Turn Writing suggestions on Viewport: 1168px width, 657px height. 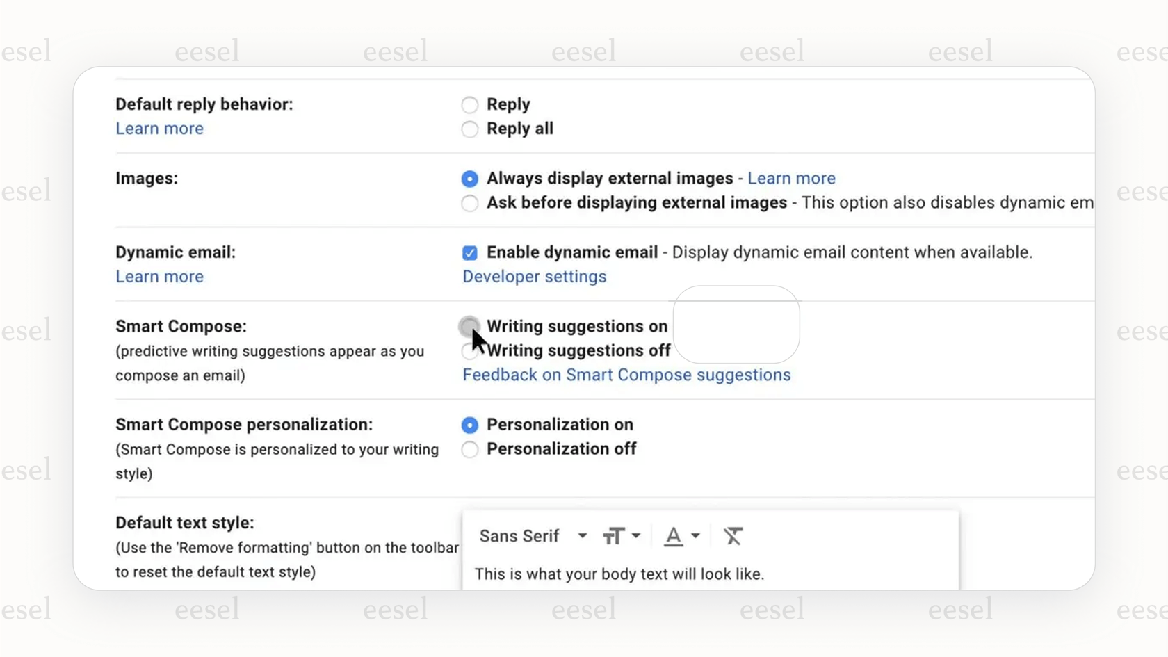click(469, 325)
